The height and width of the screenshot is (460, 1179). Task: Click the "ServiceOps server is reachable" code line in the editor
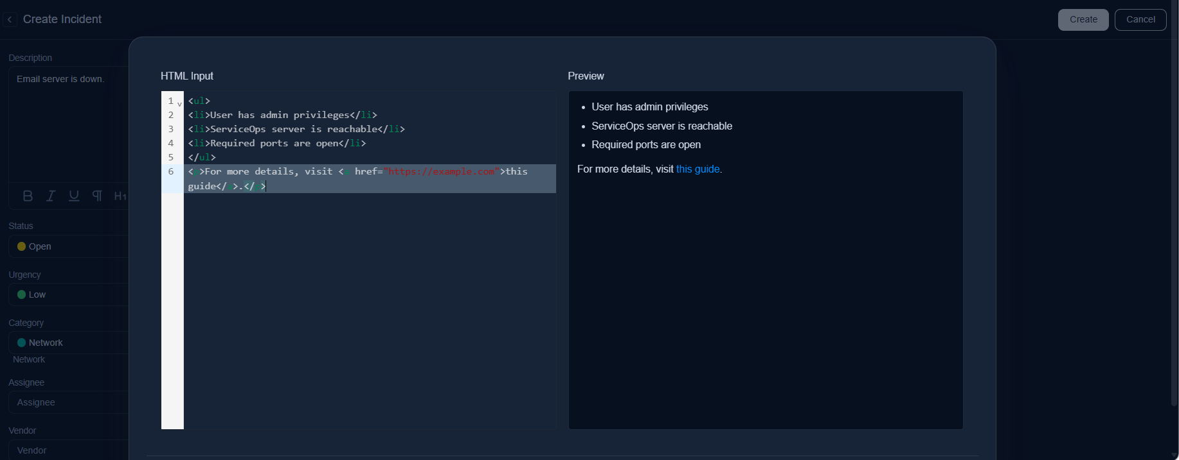296,129
